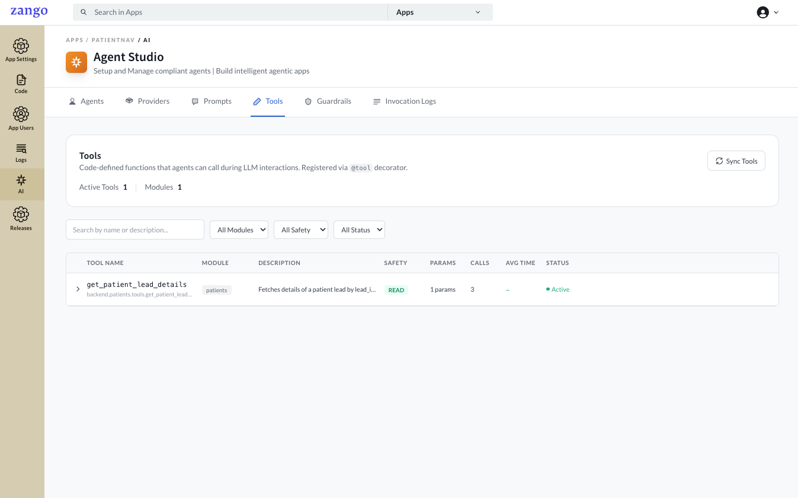Open the Code section in sidebar
This screenshot has height=498, width=798.
coord(21,84)
